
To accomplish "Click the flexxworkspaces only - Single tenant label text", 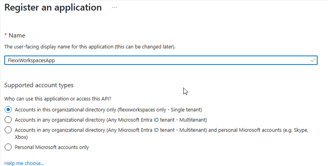I will [109, 109].
